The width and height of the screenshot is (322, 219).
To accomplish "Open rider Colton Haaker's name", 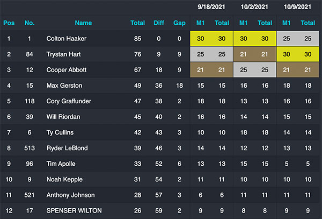I will [67, 39].
